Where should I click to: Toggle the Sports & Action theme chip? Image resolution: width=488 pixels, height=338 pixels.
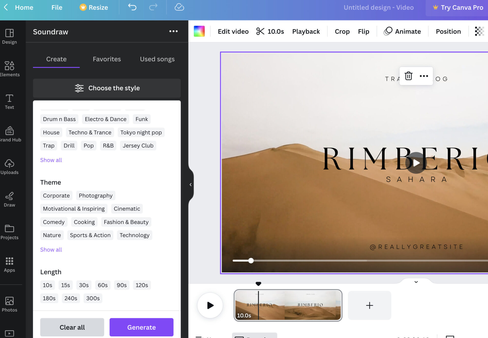coord(90,235)
